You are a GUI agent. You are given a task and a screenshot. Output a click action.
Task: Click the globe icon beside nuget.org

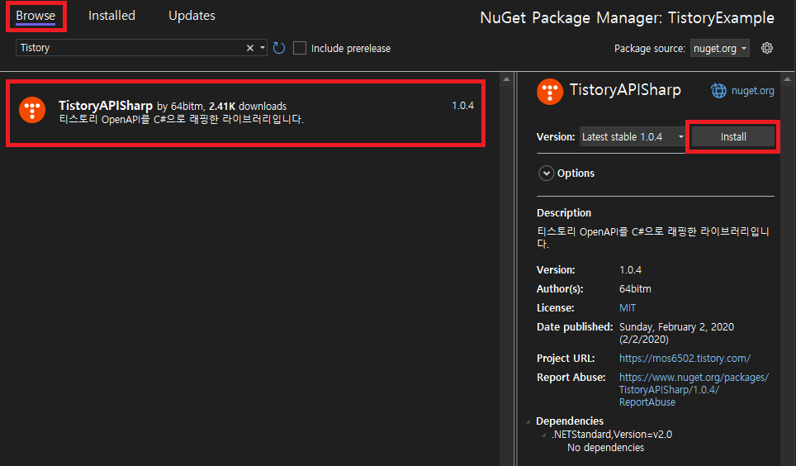(x=718, y=91)
